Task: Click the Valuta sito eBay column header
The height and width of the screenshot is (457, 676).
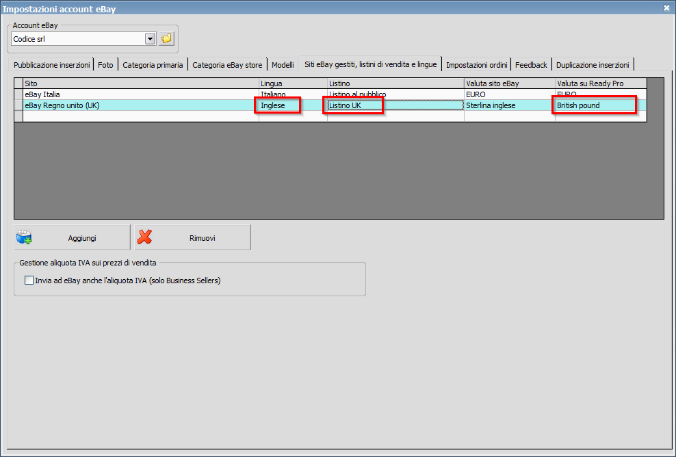Action: [x=510, y=83]
